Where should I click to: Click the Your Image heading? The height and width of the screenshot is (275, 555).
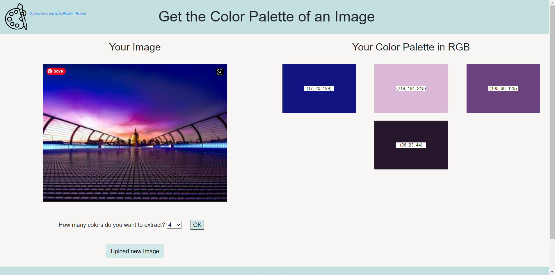coord(135,47)
